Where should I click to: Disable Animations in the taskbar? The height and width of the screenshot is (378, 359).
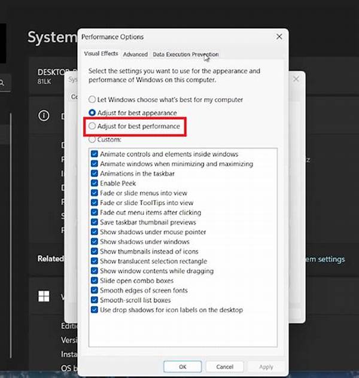pyautogui.click(x=95, y=173)
